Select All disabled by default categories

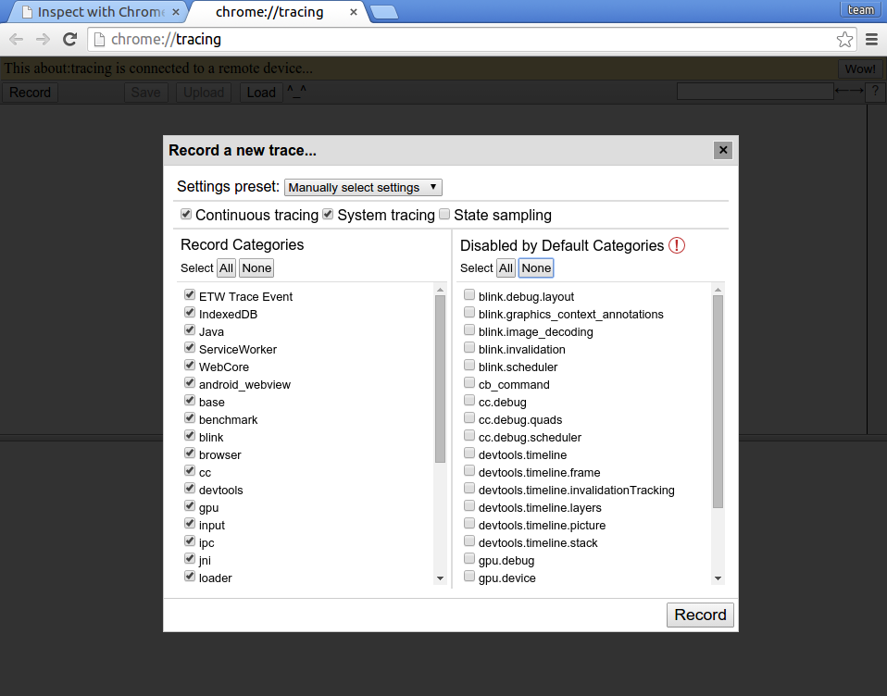coord(506,268)
